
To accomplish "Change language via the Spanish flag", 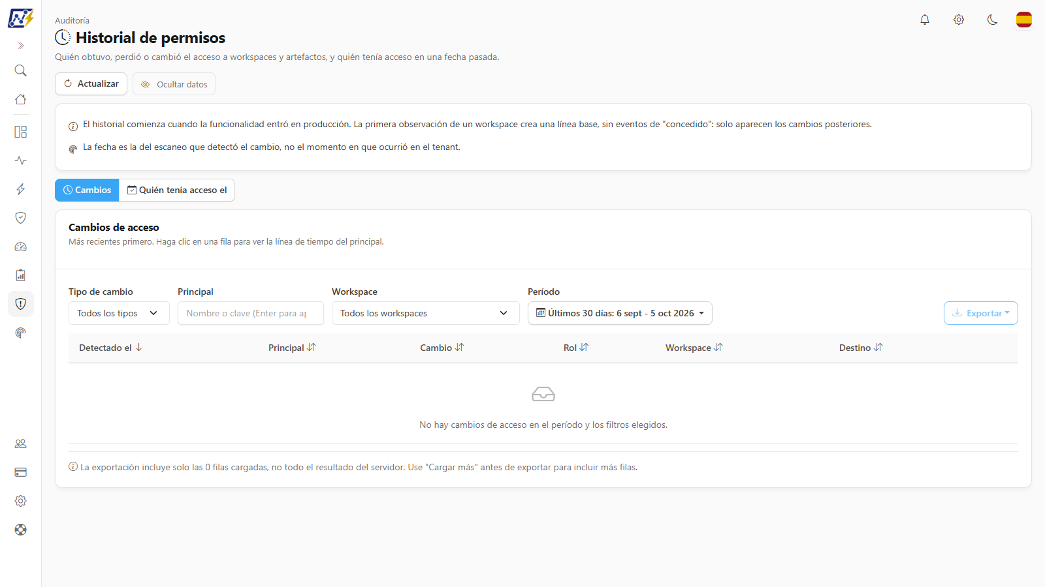I will 1024,20.
